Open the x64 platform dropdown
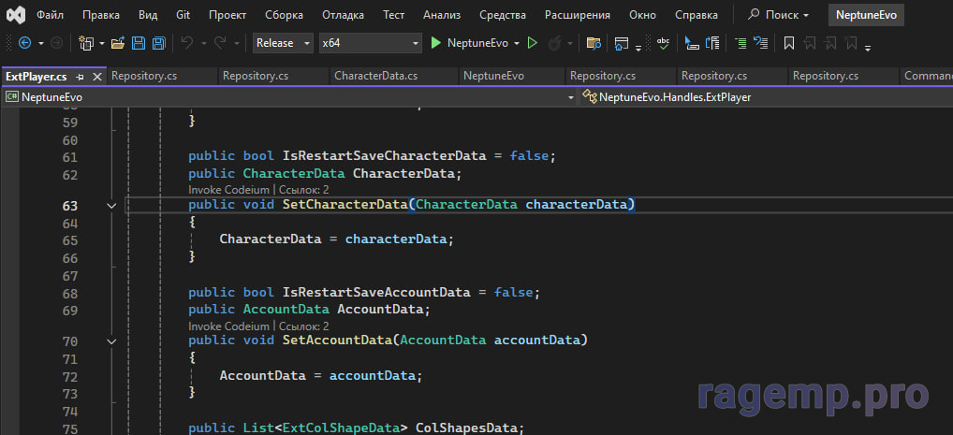This screenshot has width=953, height=435. pyautogui.click(x=369, y=43)
